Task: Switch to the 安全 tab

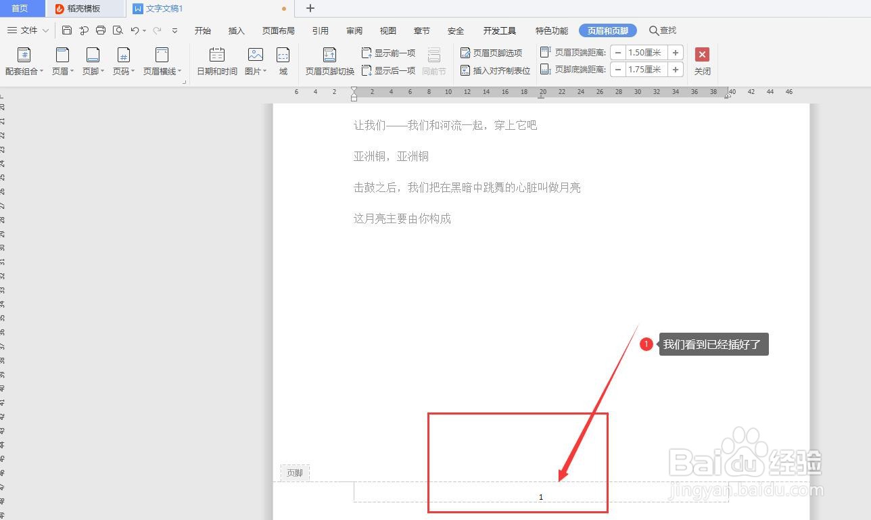Action: [x=456, y=31]
